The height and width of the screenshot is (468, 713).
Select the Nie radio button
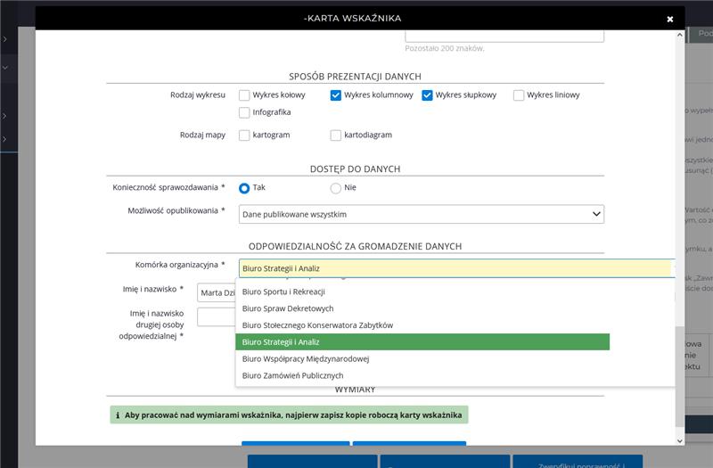pyautogui.click(x=336, y=188)
